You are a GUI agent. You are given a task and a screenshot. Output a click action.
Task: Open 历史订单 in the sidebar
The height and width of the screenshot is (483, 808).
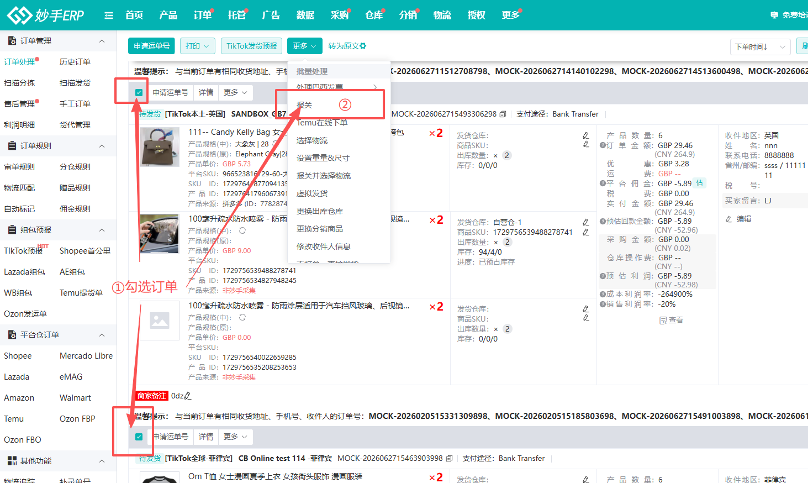click(x=75, y=62)
